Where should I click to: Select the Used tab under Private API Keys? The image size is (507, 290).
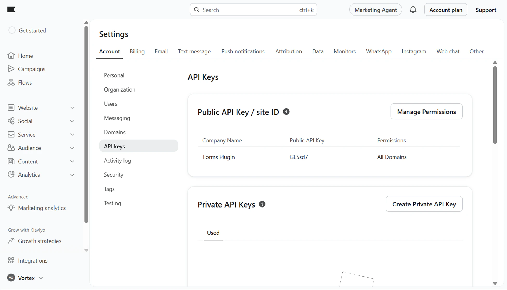[213, 233]
